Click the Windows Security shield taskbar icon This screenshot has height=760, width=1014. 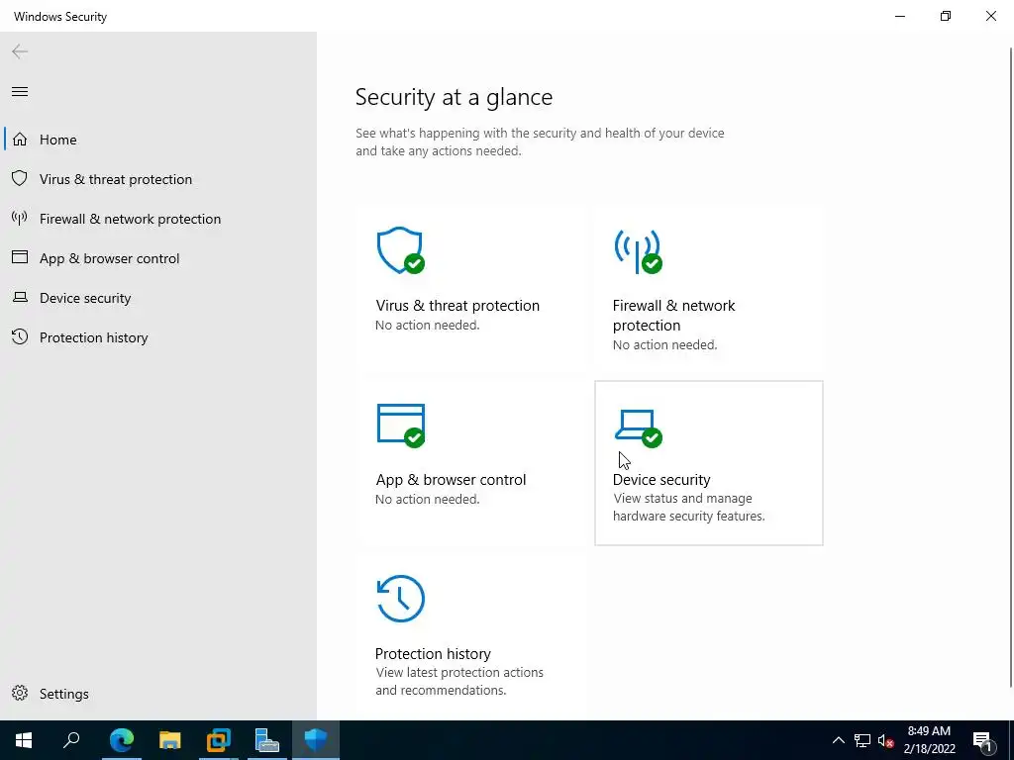pyautogui.click(x=316, y=740)
